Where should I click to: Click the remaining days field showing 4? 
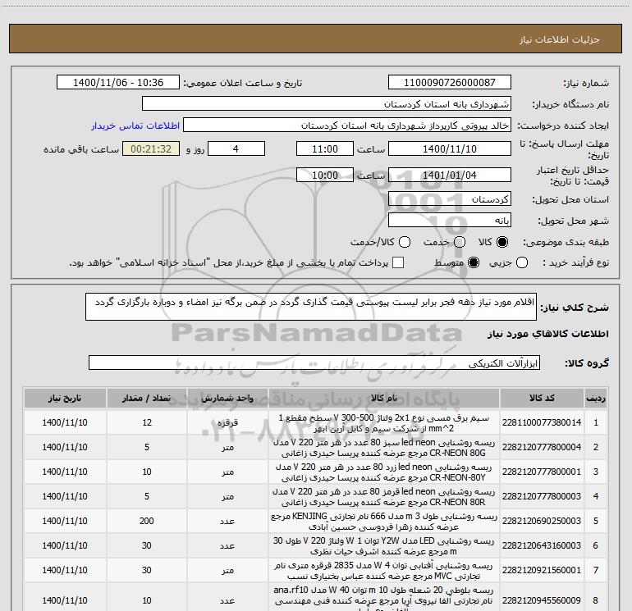236,149
